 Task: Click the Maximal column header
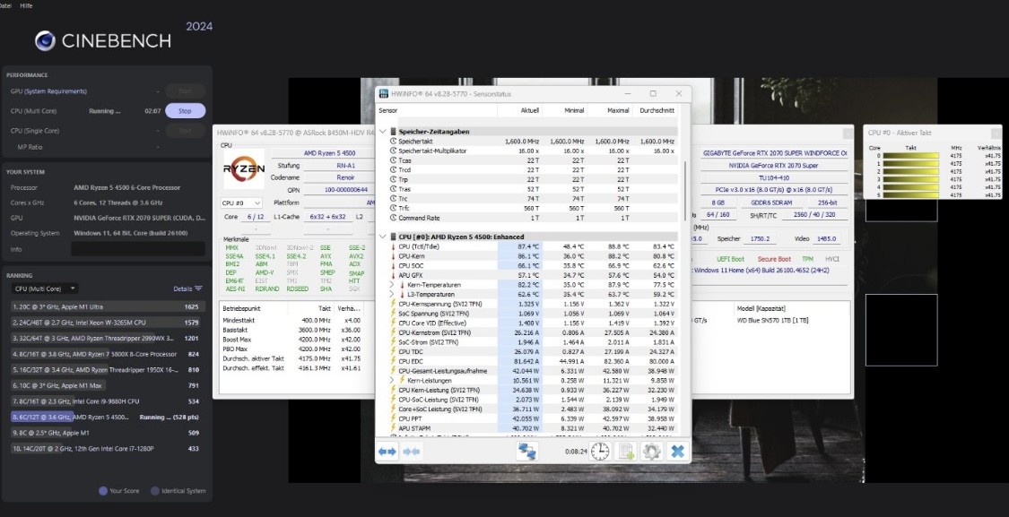click(x=618, y=110)
